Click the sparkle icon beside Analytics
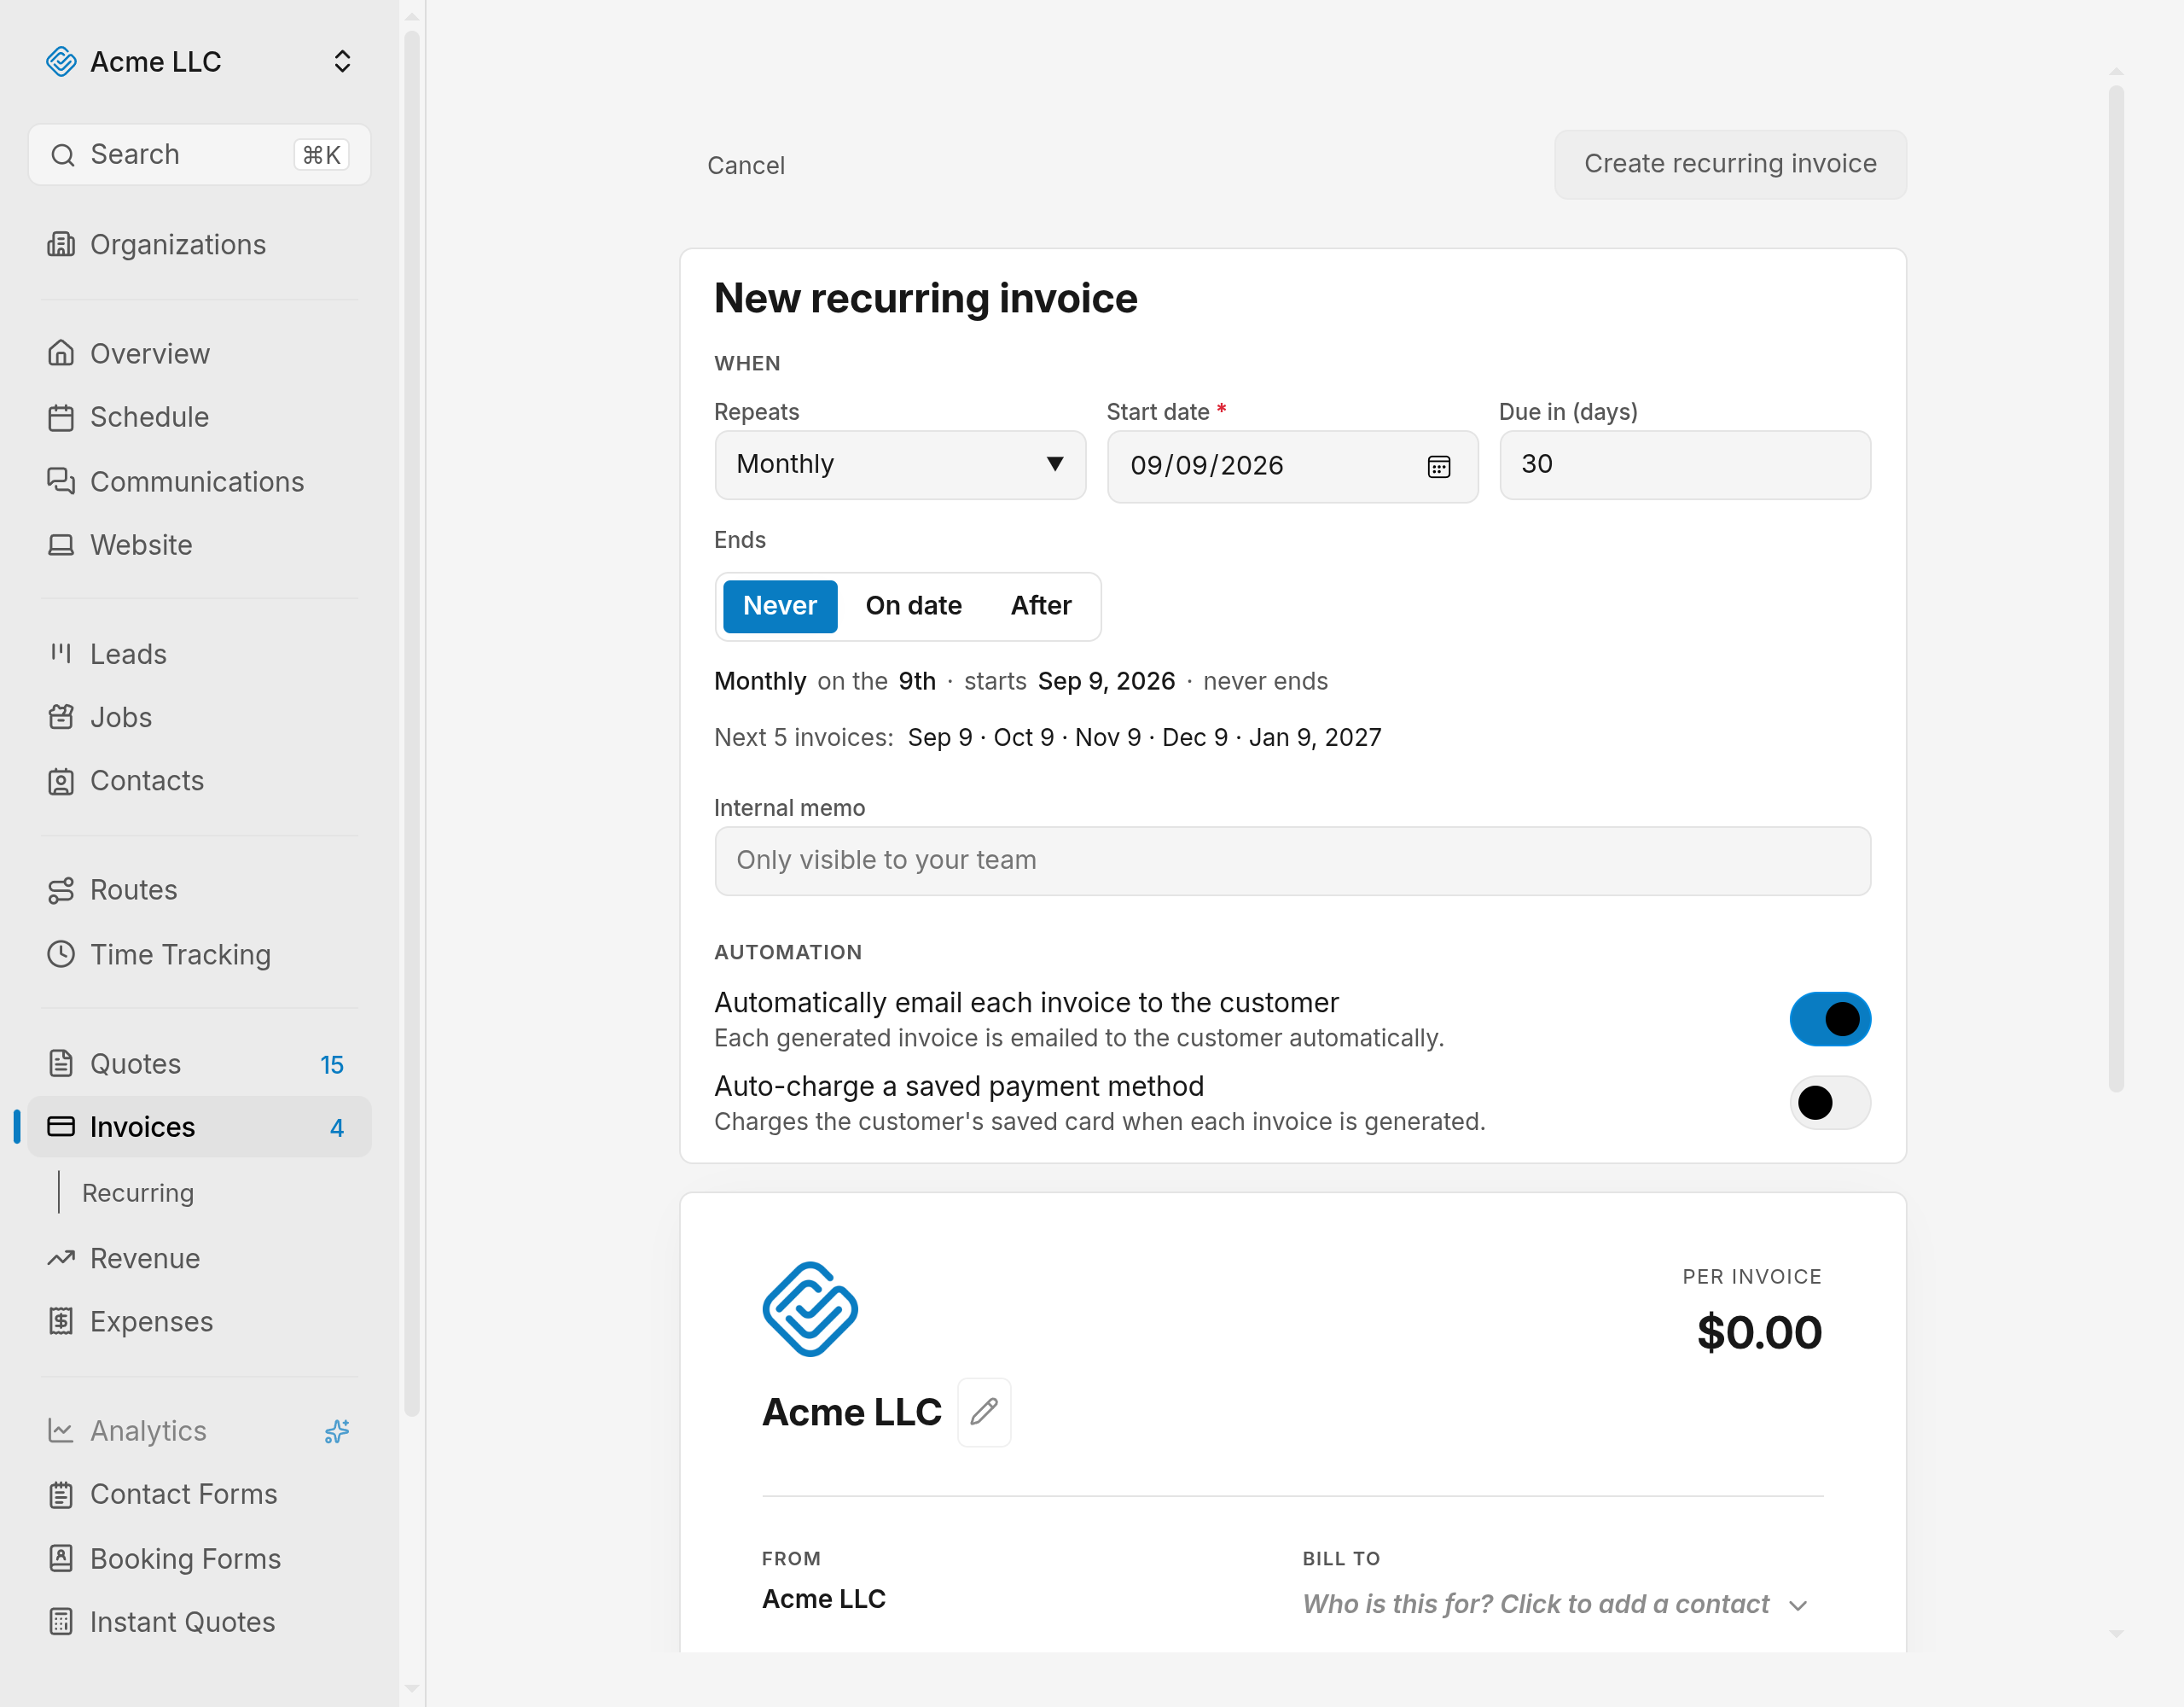Screen dimensions: 2184x1707 [337, 1432]
